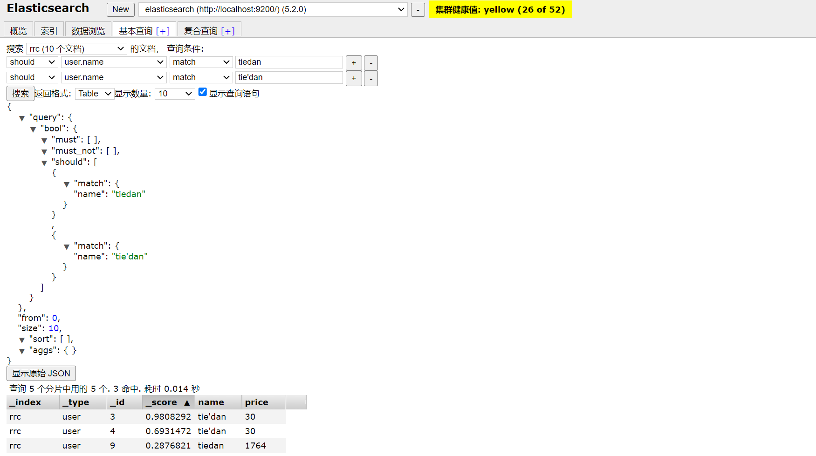Collapse the "match" node containing tie'dan
816x456 pixels.
(67, 247)
